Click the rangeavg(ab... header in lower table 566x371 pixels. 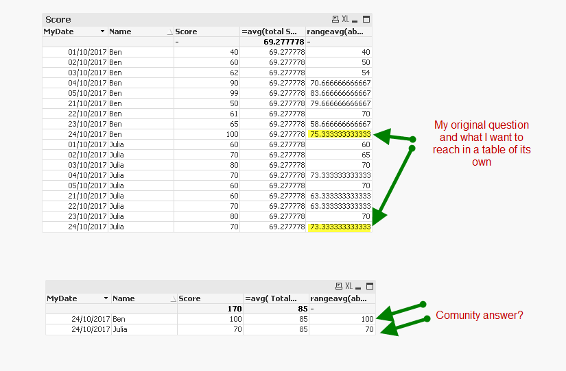click(x=342, y=298)
